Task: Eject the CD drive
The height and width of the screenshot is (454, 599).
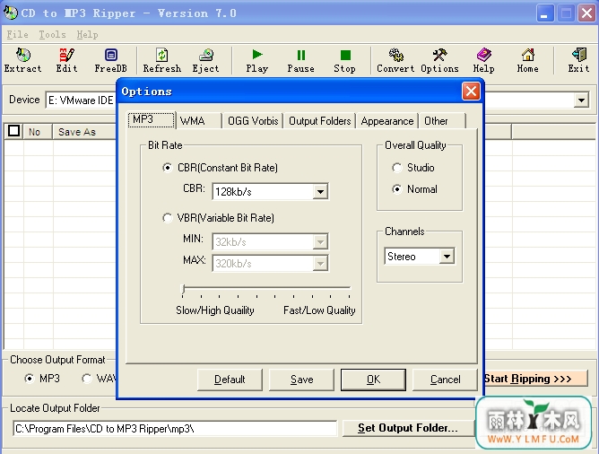Action: tap(206, 60)
